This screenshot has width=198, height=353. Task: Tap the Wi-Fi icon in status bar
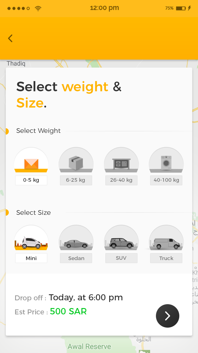pyautogui.click(x=38, y=9)
